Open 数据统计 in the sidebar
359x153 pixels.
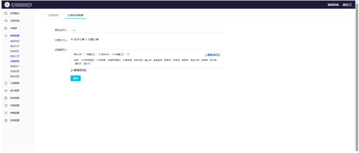tap(15, 66)
